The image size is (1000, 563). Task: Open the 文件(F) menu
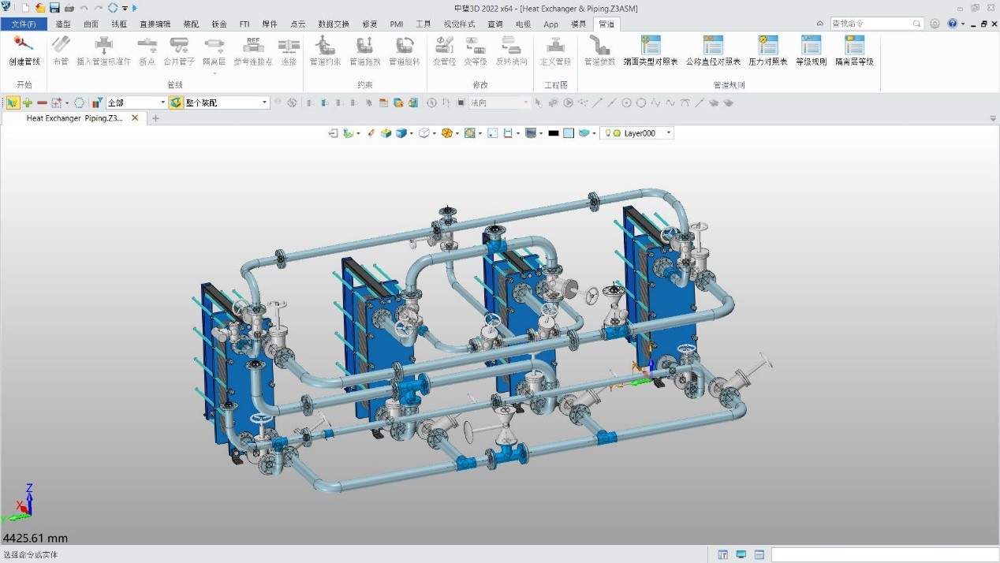tap(24, 24)
